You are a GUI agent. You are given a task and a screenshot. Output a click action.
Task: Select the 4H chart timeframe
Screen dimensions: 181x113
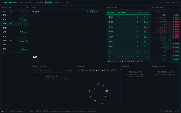pos(92,12)
